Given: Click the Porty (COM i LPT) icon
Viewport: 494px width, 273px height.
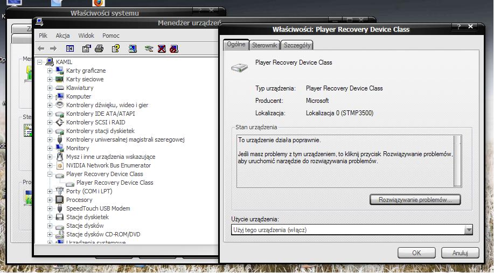Looking at the screenshot, I should 60,191.
